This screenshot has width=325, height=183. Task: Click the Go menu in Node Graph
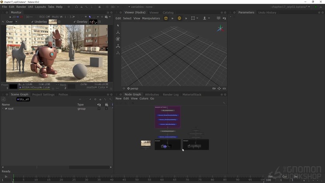coord(152,99)
